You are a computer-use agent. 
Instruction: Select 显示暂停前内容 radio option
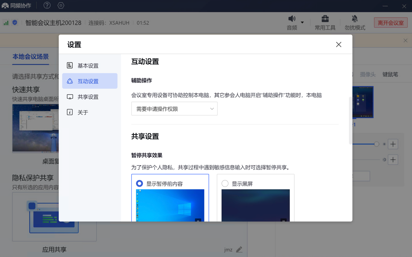pos(140,184)
